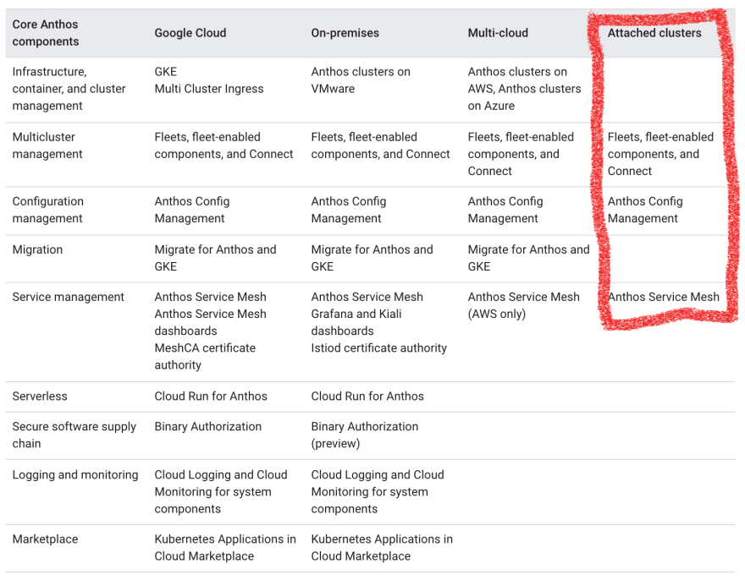Screen dimensions: 745x580
Task: Click the 'Serverless' row label
Action: (x=40, y=397)
